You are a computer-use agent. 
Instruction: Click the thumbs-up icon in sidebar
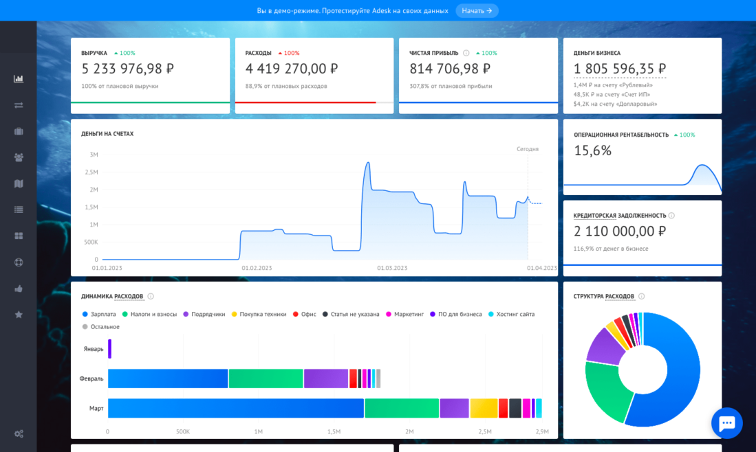tap(19, 289)
